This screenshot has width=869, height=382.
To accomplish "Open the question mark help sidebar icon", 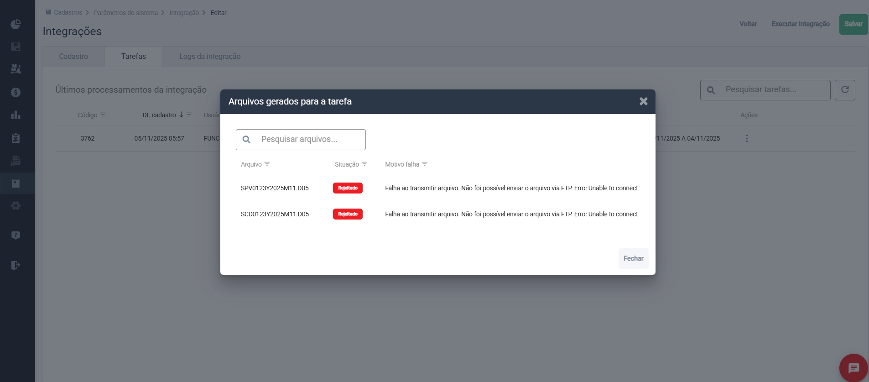I will [16, 235].
